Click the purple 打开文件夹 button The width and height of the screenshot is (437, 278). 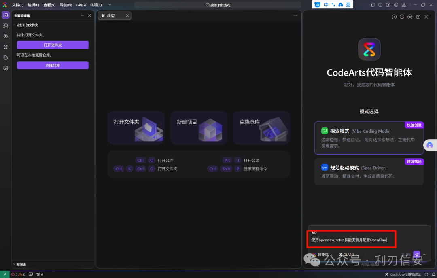pyautogui.click(x=53, y=45)
